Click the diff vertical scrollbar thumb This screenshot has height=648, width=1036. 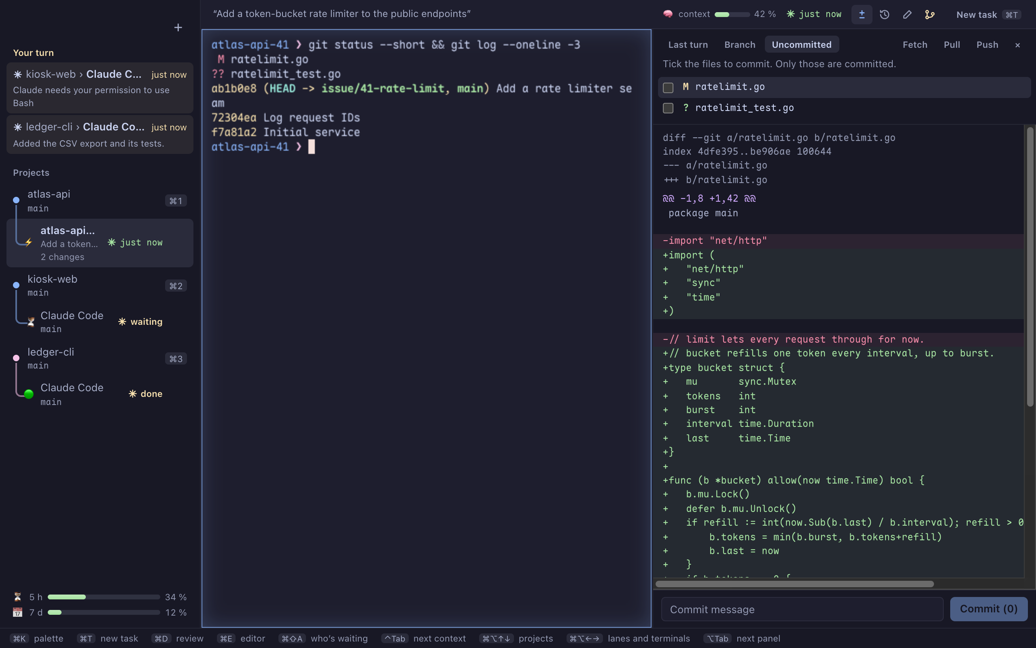click(x=1030, y=266)
